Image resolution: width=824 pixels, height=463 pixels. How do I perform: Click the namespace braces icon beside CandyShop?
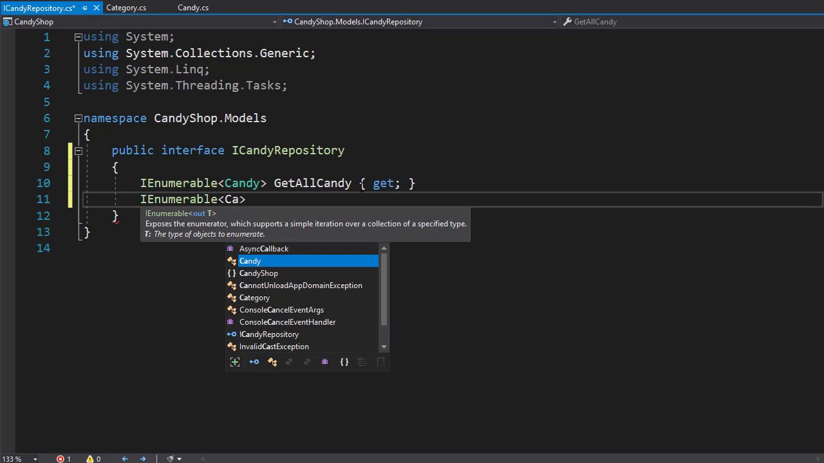tap(232, 273)
